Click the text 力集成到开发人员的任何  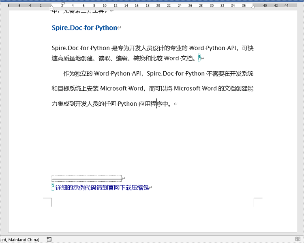pos(84,104)
